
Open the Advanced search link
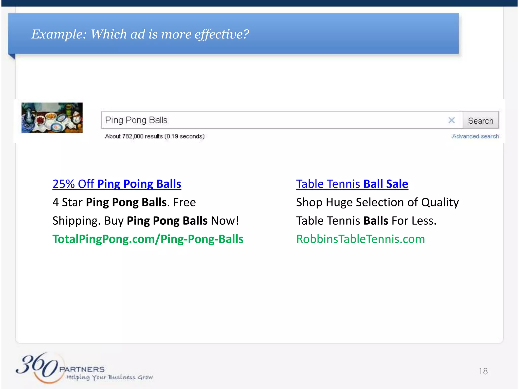pyautogui.click(x=475, y=136)
